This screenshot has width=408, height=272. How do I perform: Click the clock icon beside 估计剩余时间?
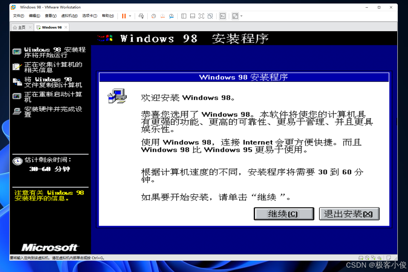click(x=18, y=161)
